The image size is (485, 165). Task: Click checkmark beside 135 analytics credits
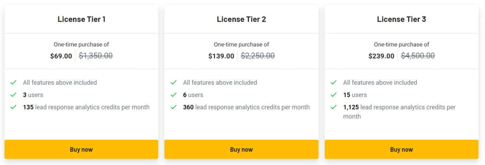tap(14, 108)
